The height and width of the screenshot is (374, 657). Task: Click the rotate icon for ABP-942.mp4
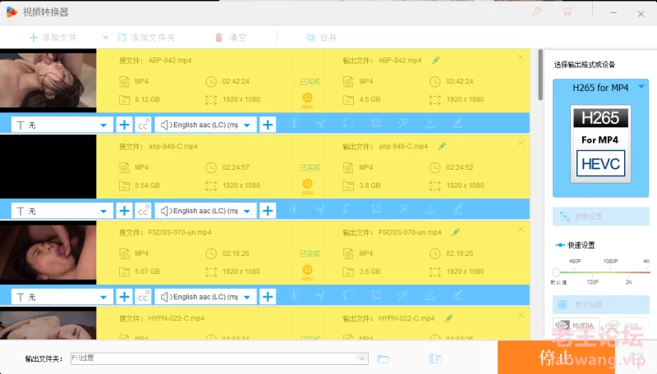tap(348, 123)
